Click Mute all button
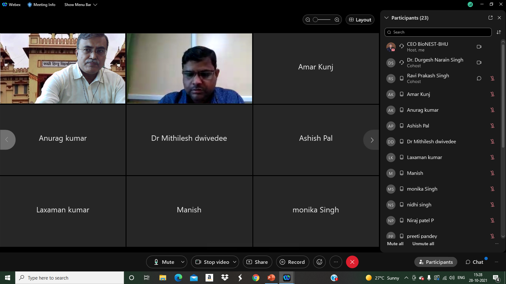Screen dimensions: 506x284 coord(395,244)
